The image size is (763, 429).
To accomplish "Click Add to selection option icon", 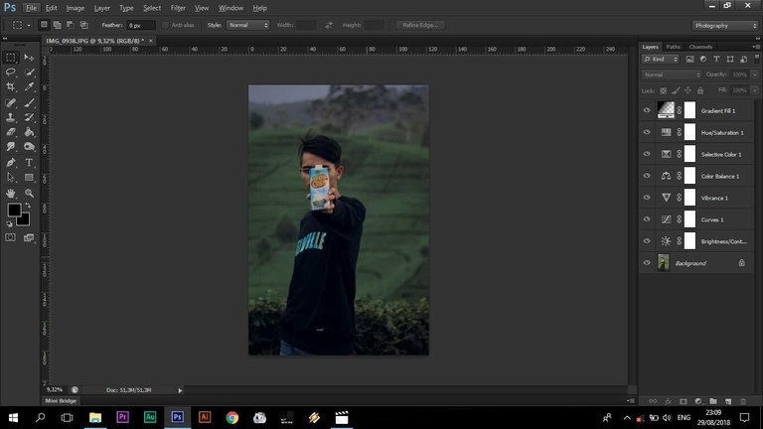I will (57, 25).
